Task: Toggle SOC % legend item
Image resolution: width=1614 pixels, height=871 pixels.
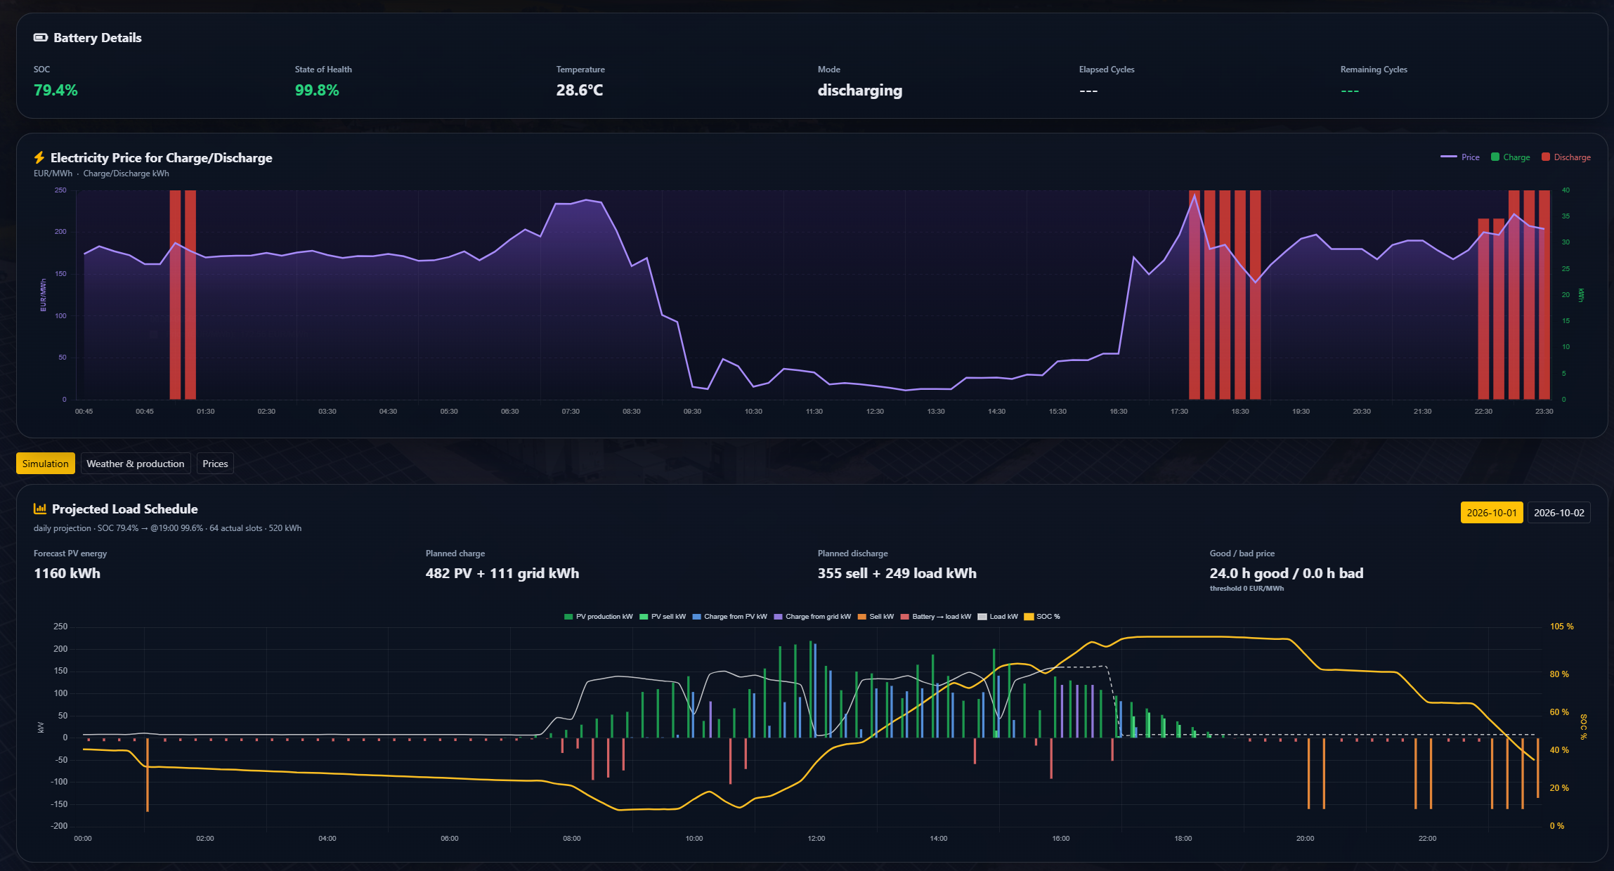Action: tap(1043, 617)
